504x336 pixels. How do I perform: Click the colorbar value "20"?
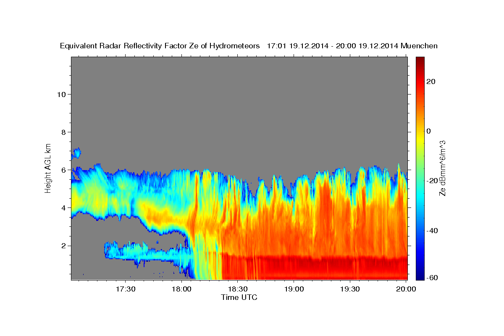[430, 81]
